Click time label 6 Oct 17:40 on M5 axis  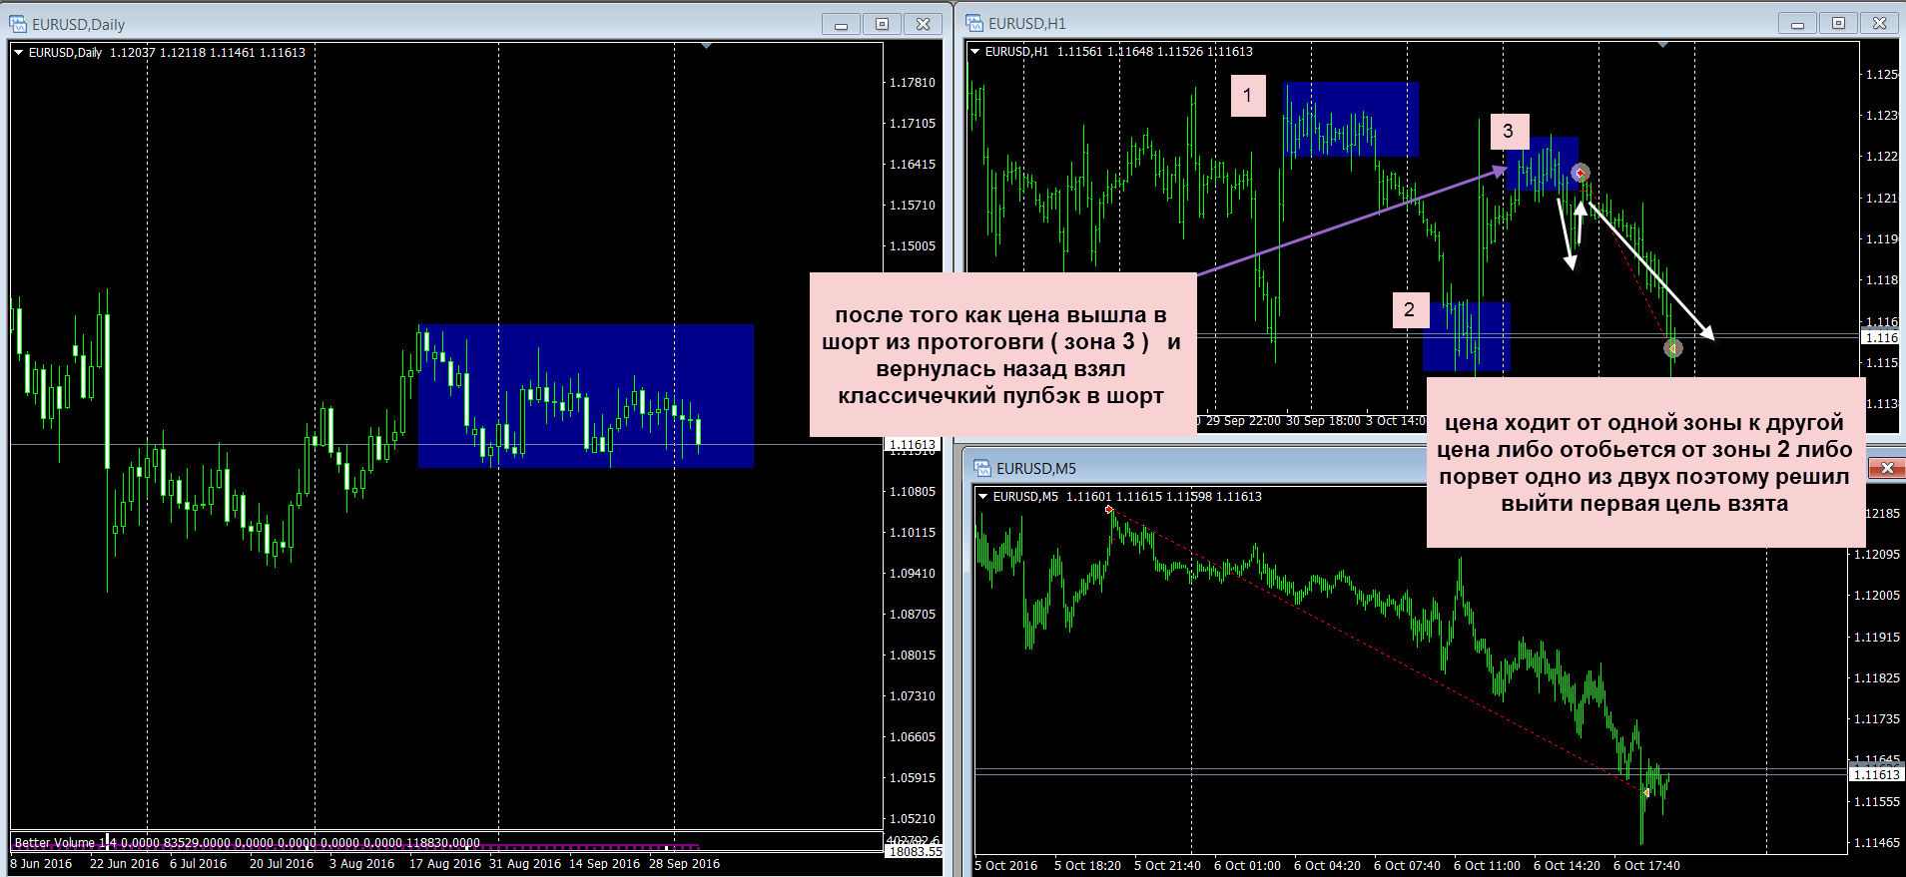(x=1646, y=866)
